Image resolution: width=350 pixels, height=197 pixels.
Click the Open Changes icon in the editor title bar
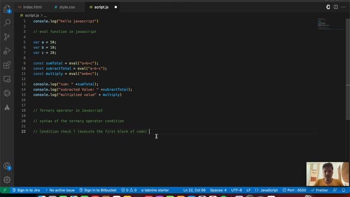click(328, 7)
